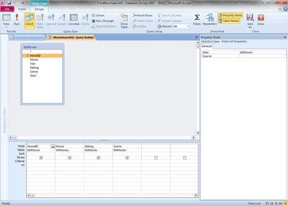
Task: Open the File tab
Action: click(7, 9)
